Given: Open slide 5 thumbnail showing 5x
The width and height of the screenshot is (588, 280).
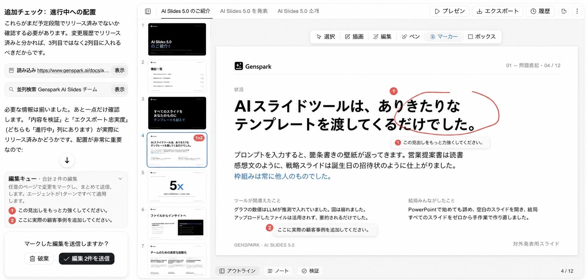Looking at the screenshot, I should point(177,187).
